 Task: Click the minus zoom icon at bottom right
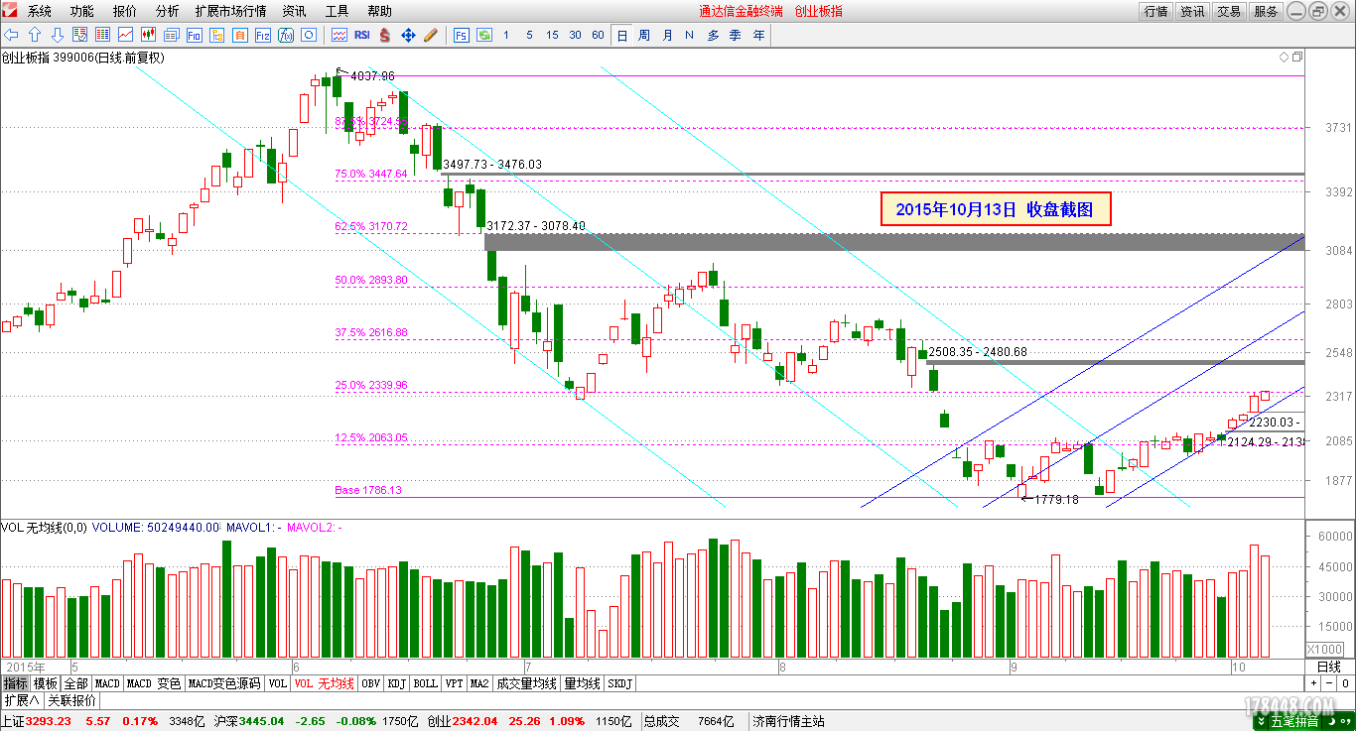pos(1327,683)
